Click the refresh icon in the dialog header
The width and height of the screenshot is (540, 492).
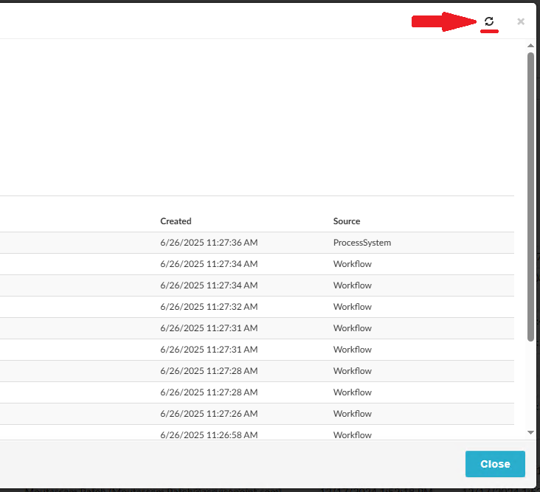(x=489, y=22)
